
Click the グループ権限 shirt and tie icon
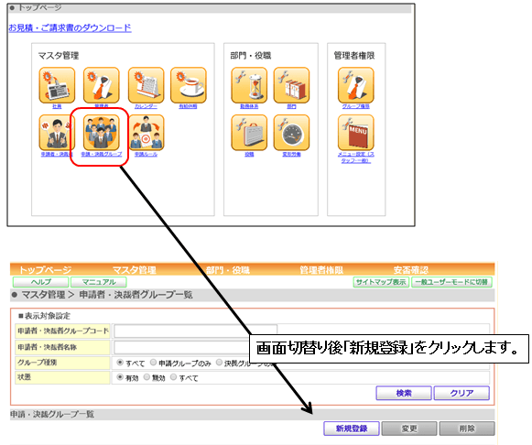point(356,85)
